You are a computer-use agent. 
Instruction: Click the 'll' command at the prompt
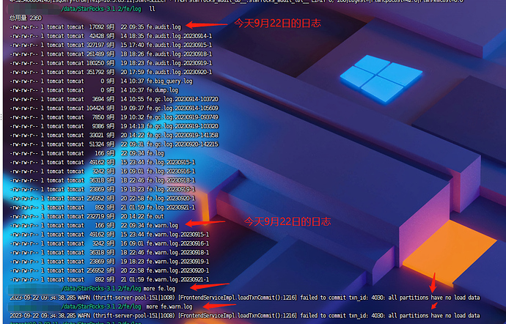tap(153, 9)
